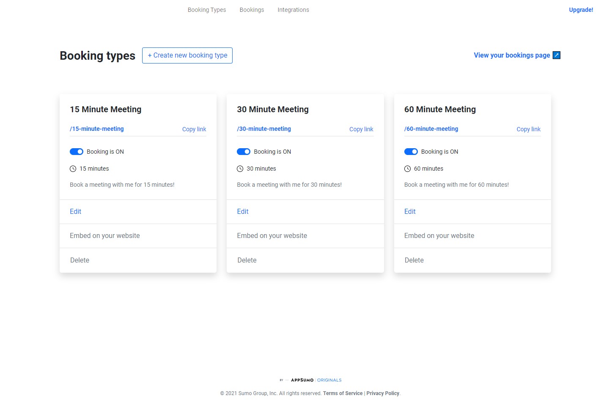Click the clock icon in 15 Minute Meeting card
The height and width of the screenshot is (401, 601).
[73, 169]
